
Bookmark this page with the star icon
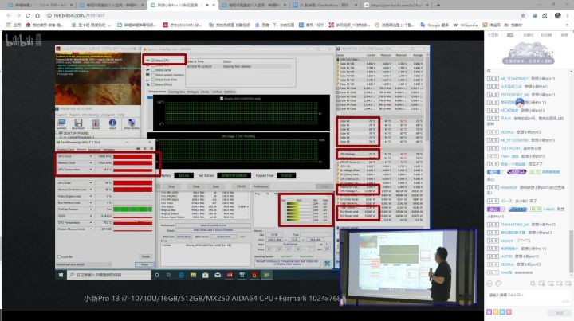(x=523, y=15)
